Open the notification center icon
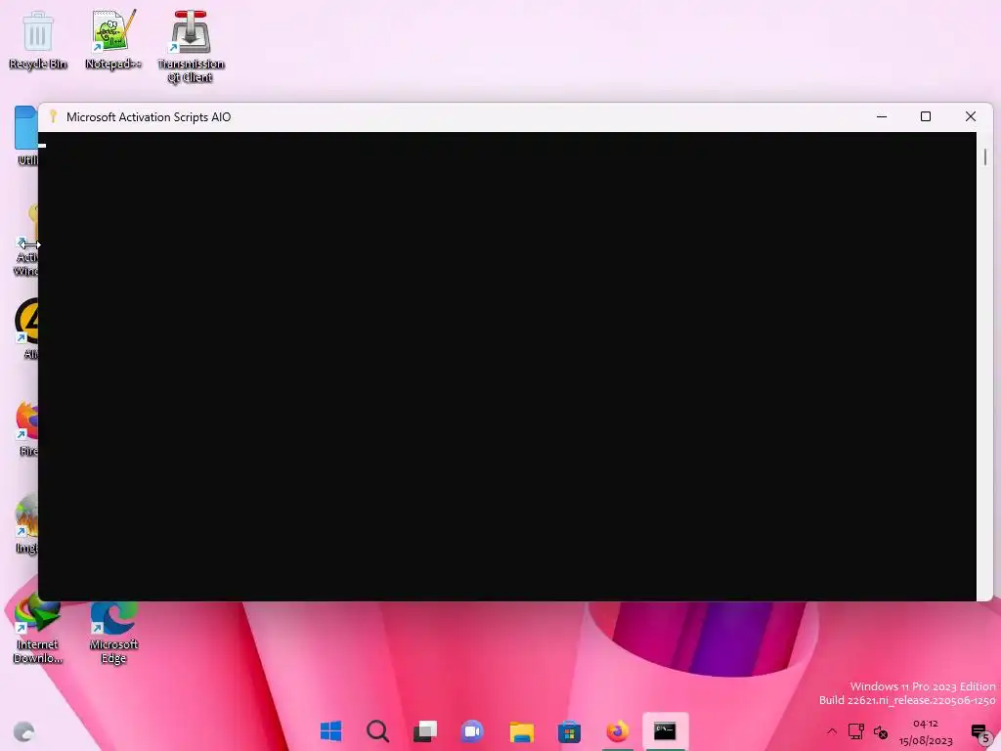This screenshot has height=751, width=1001. [979, 733]
